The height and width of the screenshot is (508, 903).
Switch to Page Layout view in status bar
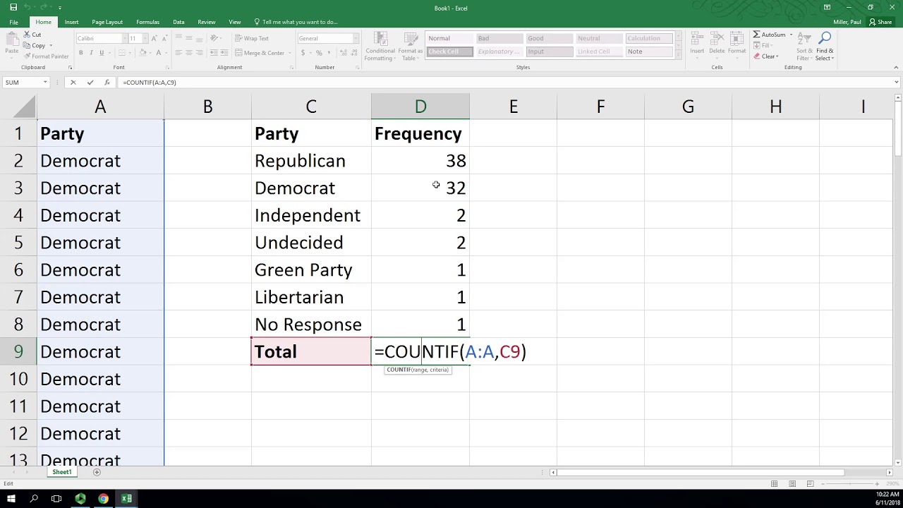coord(792,483)
